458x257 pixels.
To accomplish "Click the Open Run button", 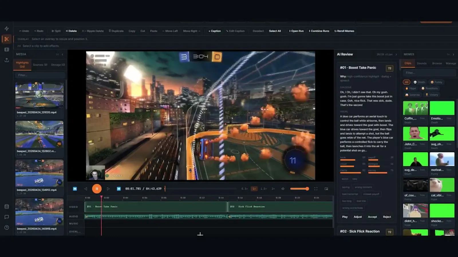I will pos(296,31).
